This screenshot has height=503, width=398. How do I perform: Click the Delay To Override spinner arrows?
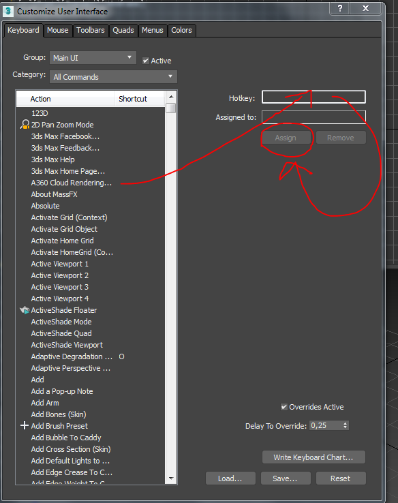(345, 425)
